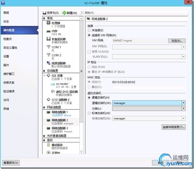This screenshot has width=194, height=169.
Task: Open the VLAN ID dropdown
Action: pyautogui.click(x=183, y=57)
